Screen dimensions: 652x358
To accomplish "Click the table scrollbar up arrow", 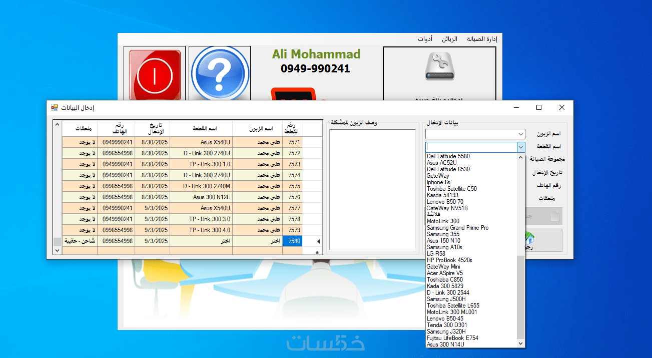I will click(58, 125).
